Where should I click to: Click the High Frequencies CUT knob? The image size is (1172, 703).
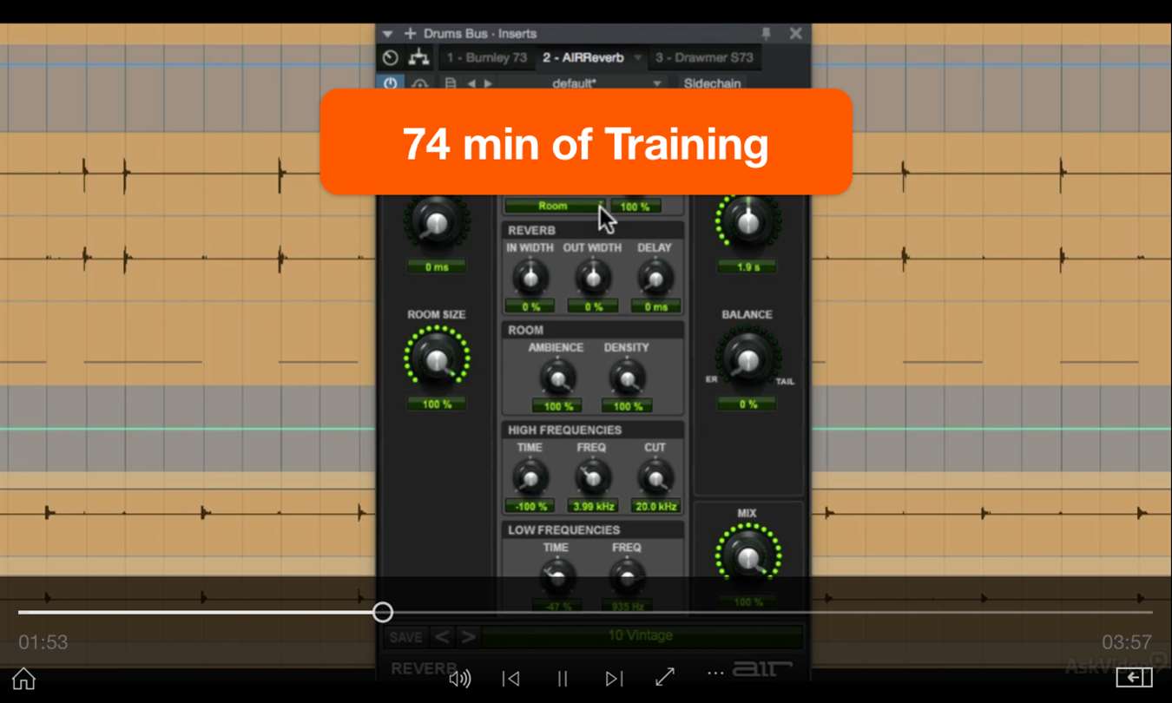(x=655, y=477)
